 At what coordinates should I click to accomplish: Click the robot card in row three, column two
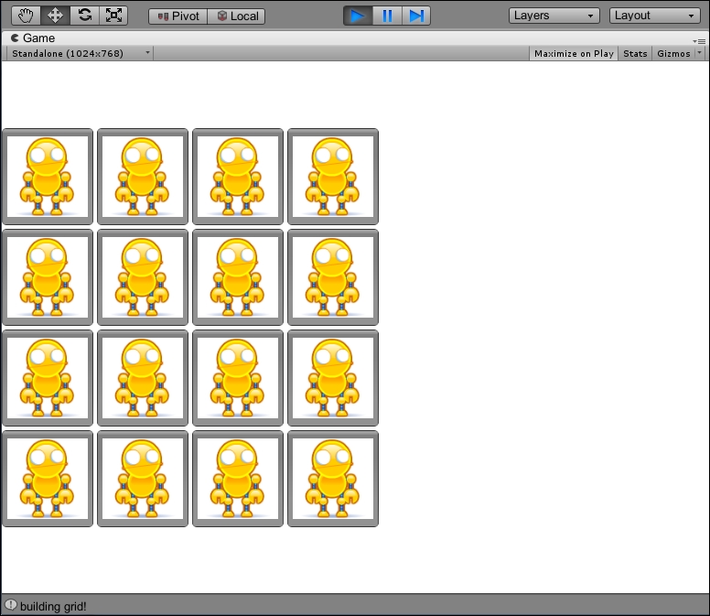click(143, 378)
